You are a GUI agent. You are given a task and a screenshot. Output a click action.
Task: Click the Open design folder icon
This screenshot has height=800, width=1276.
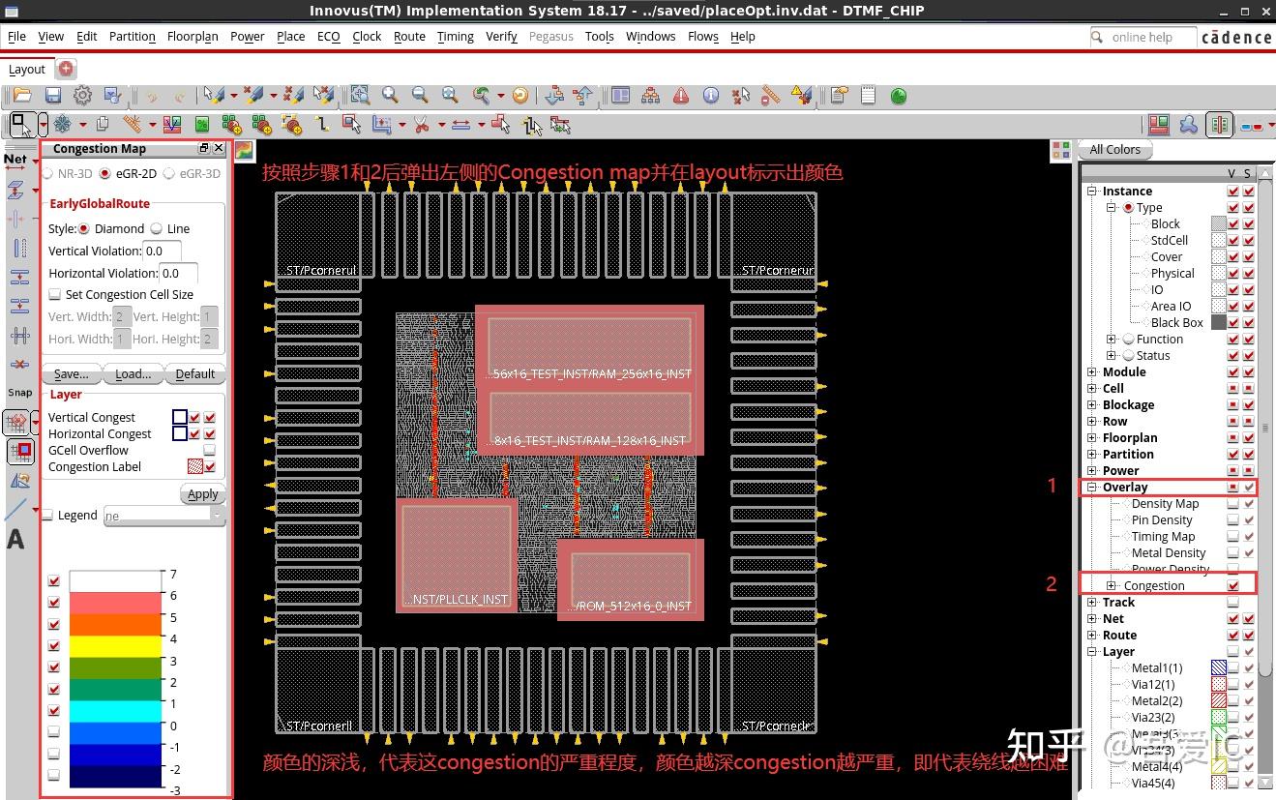click(x=21, y=95)
